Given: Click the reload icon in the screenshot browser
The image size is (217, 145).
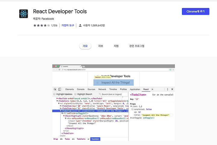Looking at the screenshot, I should [x=59, y=70].
